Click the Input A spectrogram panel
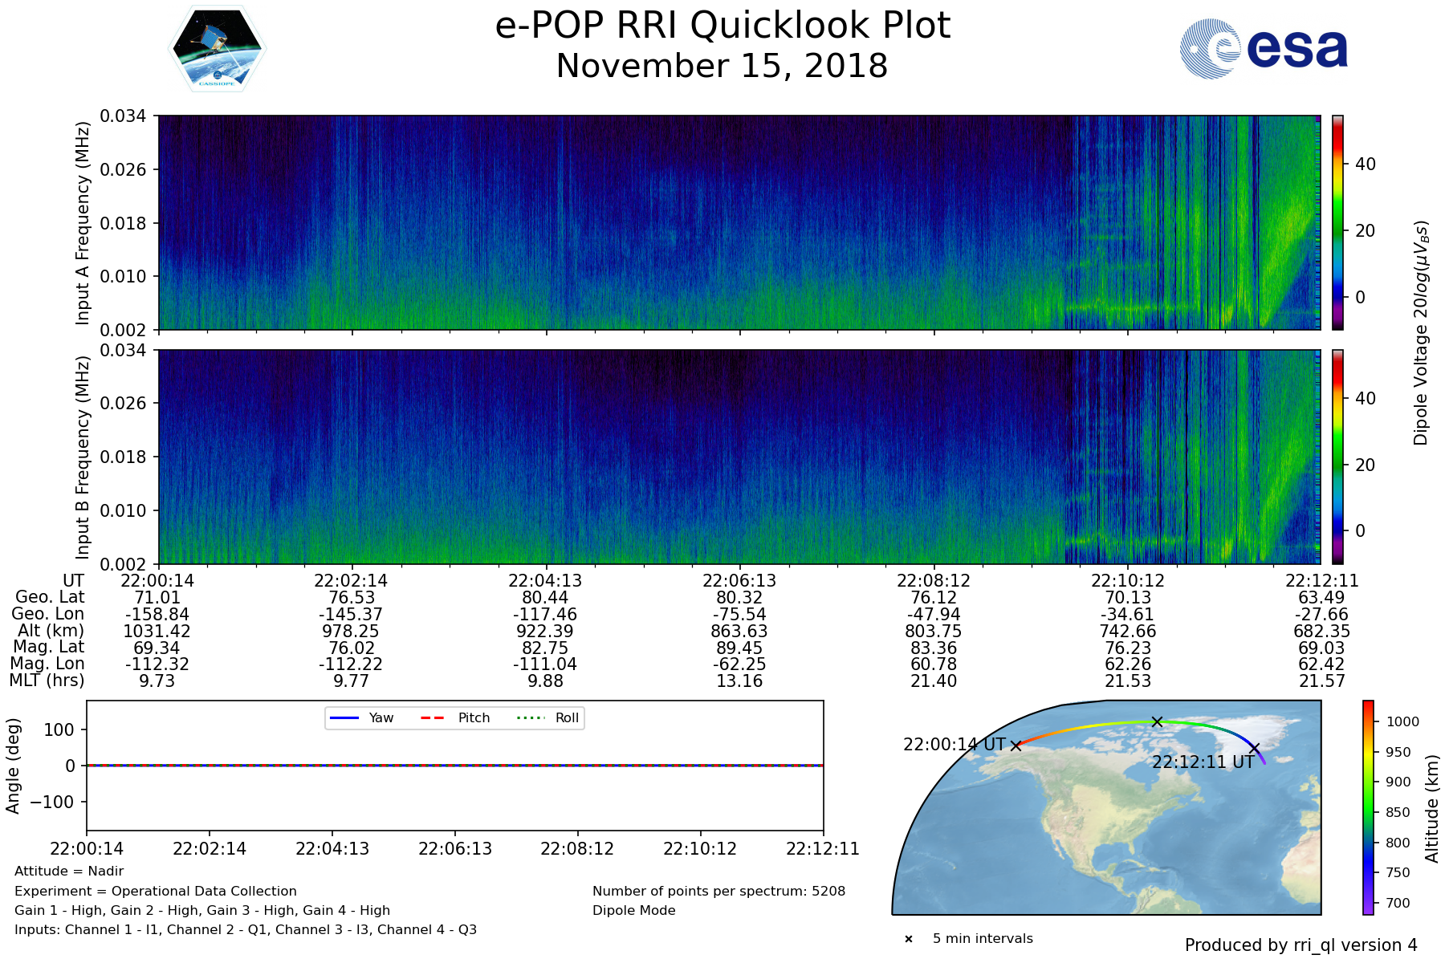Screen dimensions: 1445x963 739,222
